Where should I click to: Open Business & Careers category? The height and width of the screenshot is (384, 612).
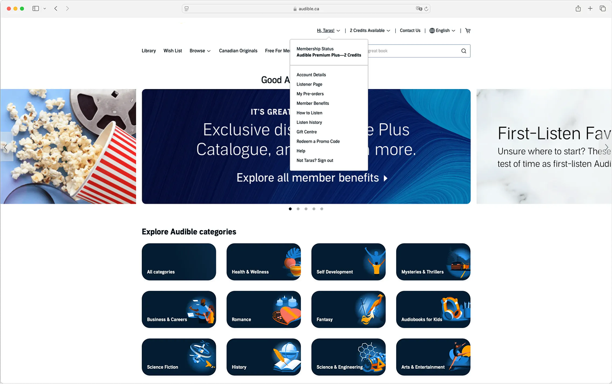tap(179, 310)
